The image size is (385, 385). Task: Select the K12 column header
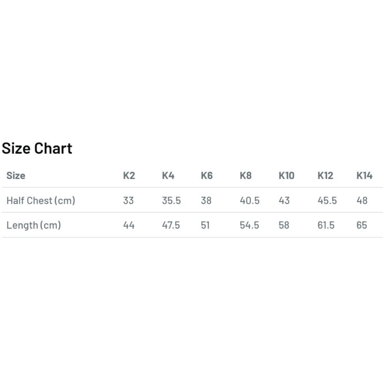(325, 176)
